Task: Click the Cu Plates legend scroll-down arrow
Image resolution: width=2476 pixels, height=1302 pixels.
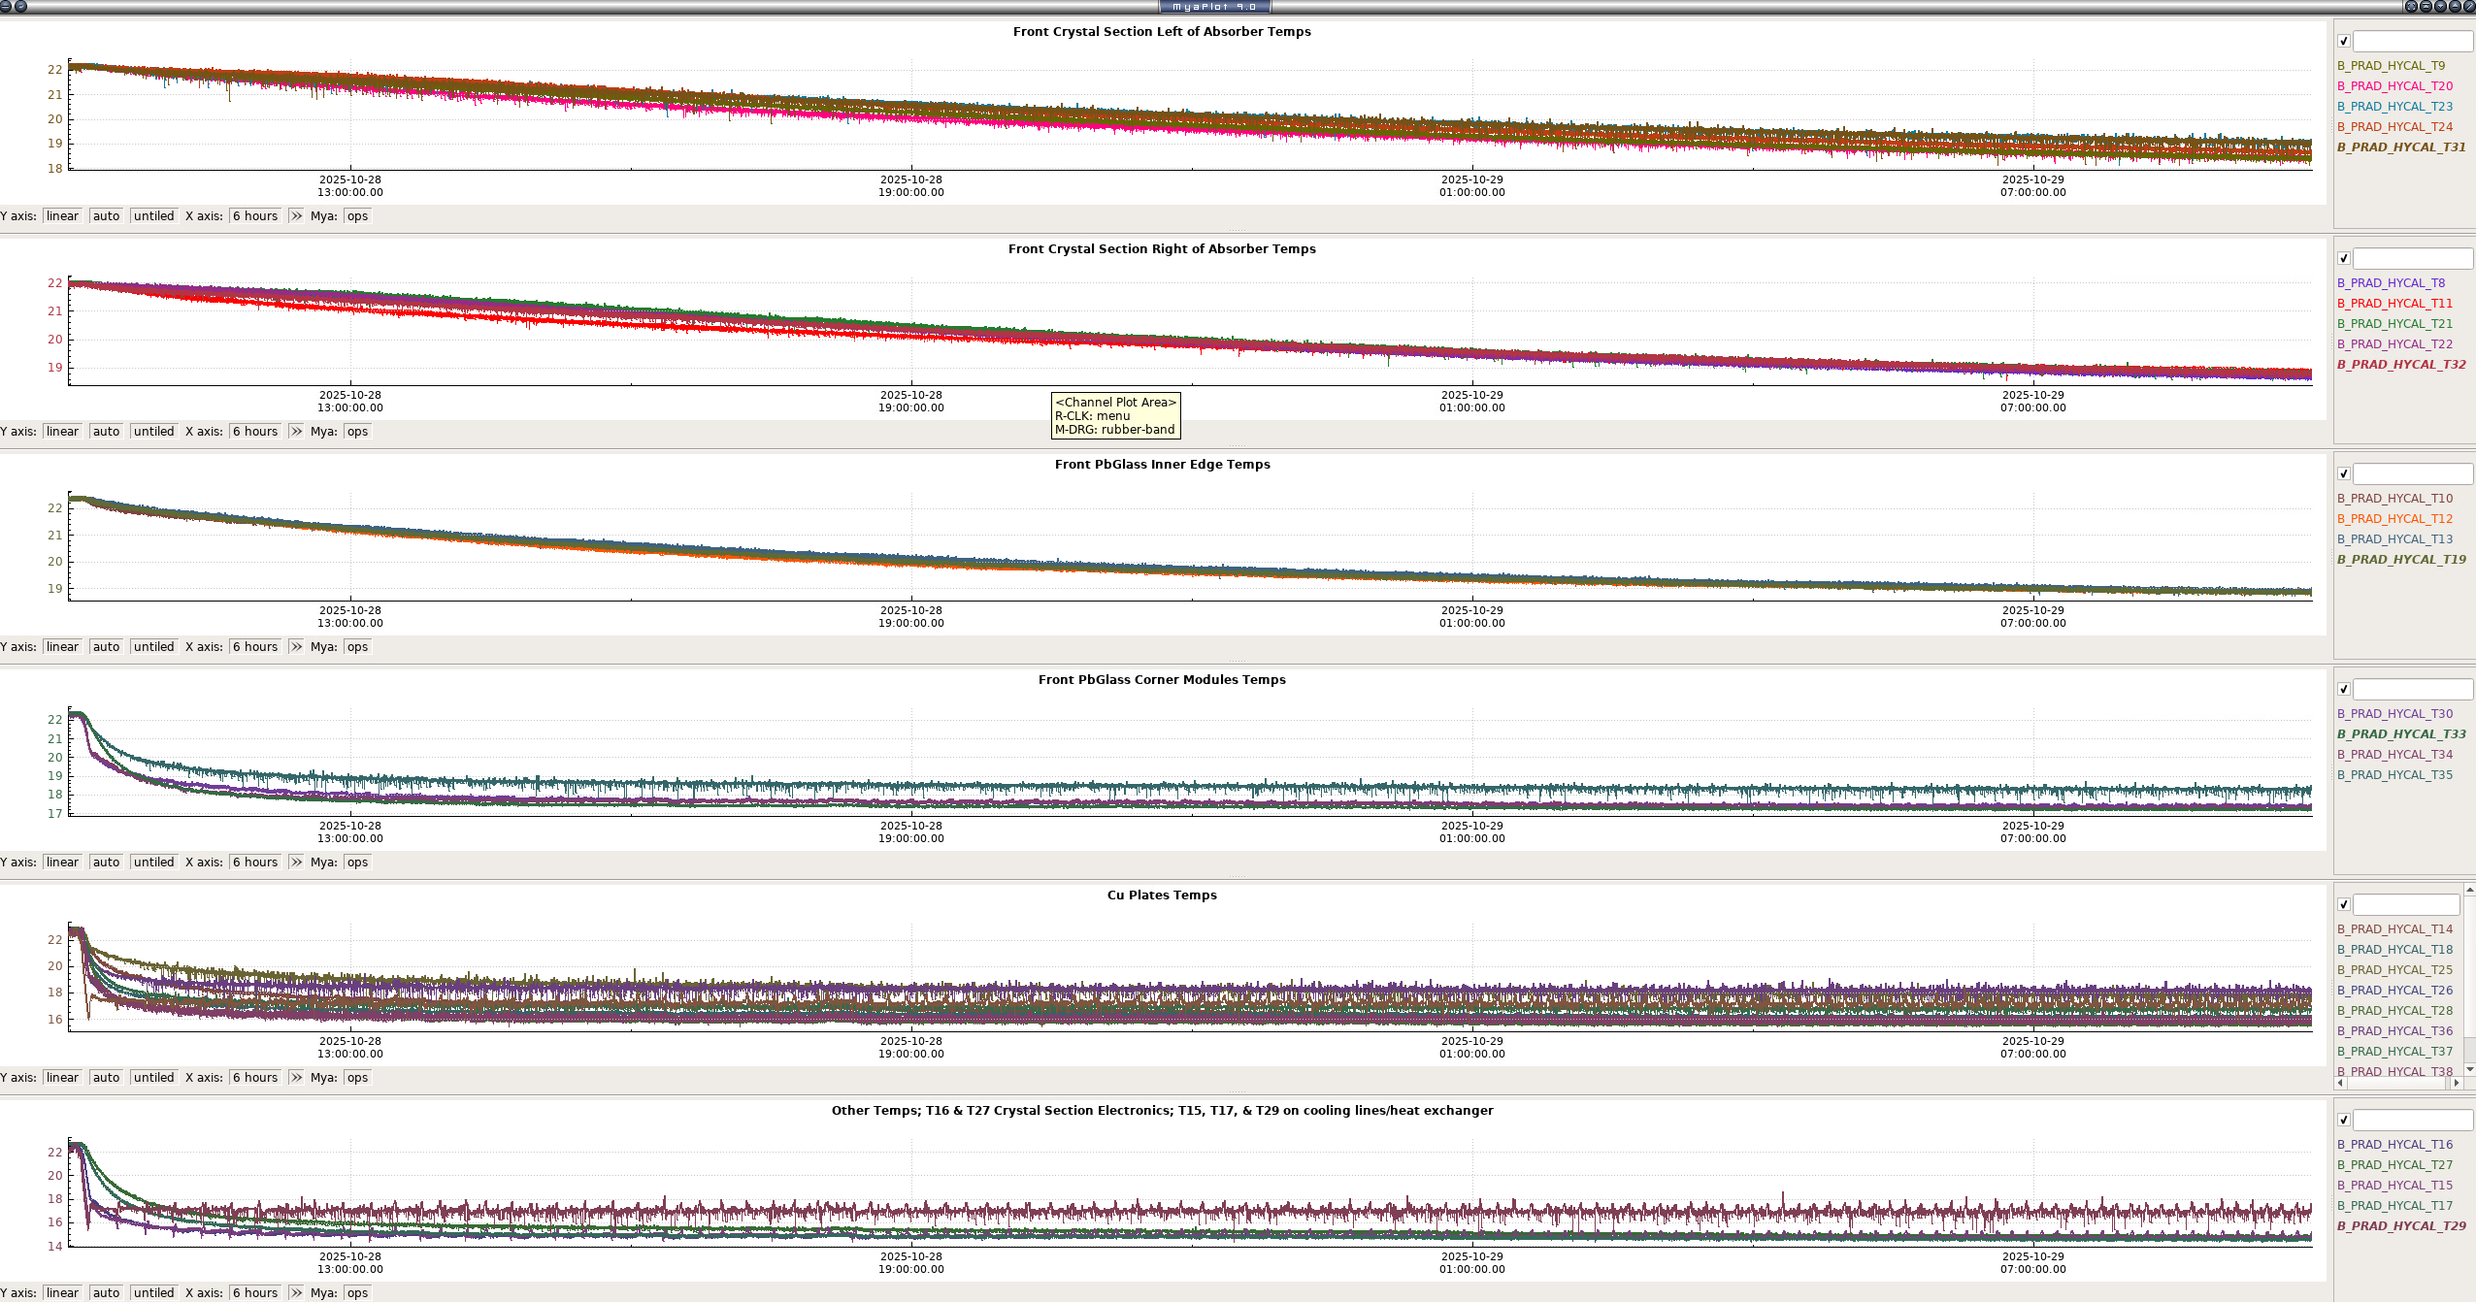Action: 2470,1069
